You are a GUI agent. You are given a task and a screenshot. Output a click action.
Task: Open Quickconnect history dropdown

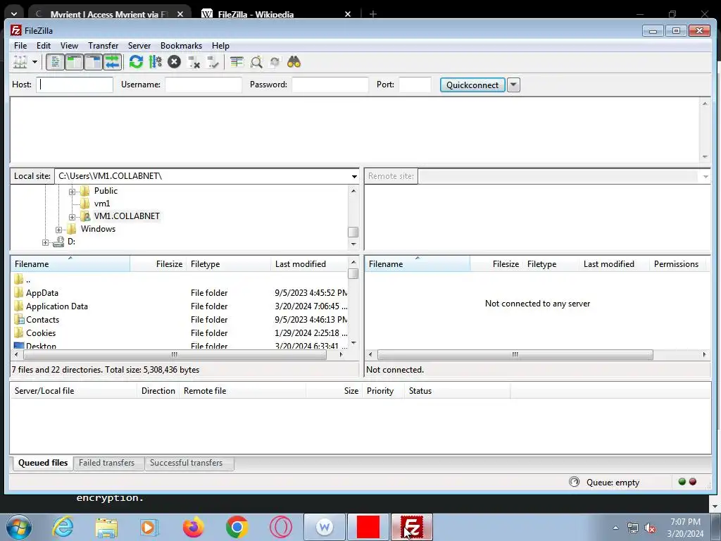513,85
